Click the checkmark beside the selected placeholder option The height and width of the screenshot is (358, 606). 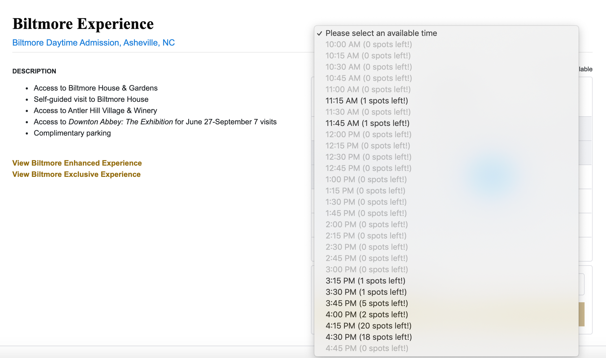click(x=319, y=33)
